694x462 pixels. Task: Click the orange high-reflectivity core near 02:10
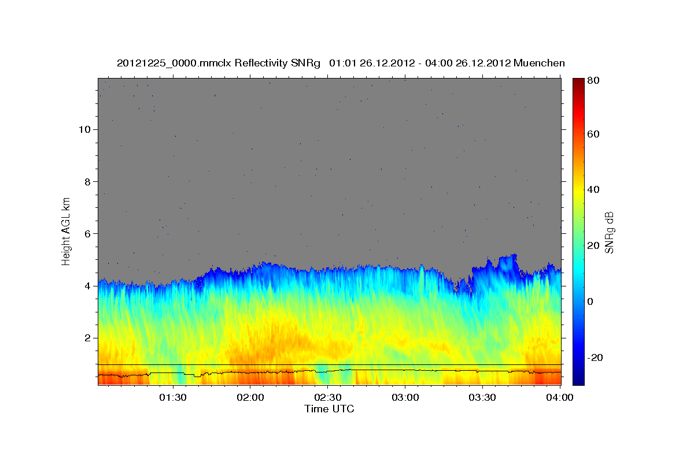coord(272,341)
